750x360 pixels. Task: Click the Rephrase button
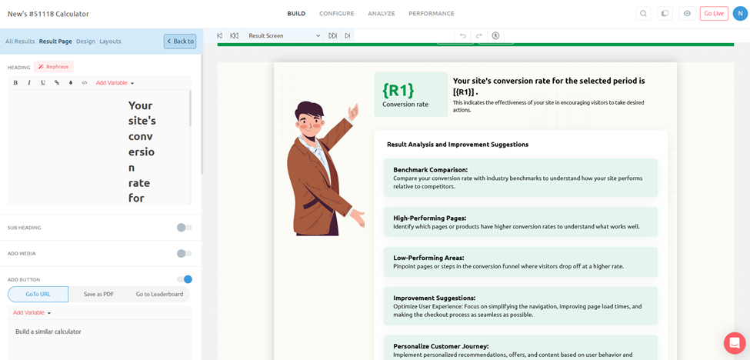pyautogui.click(x=54, y=67)
